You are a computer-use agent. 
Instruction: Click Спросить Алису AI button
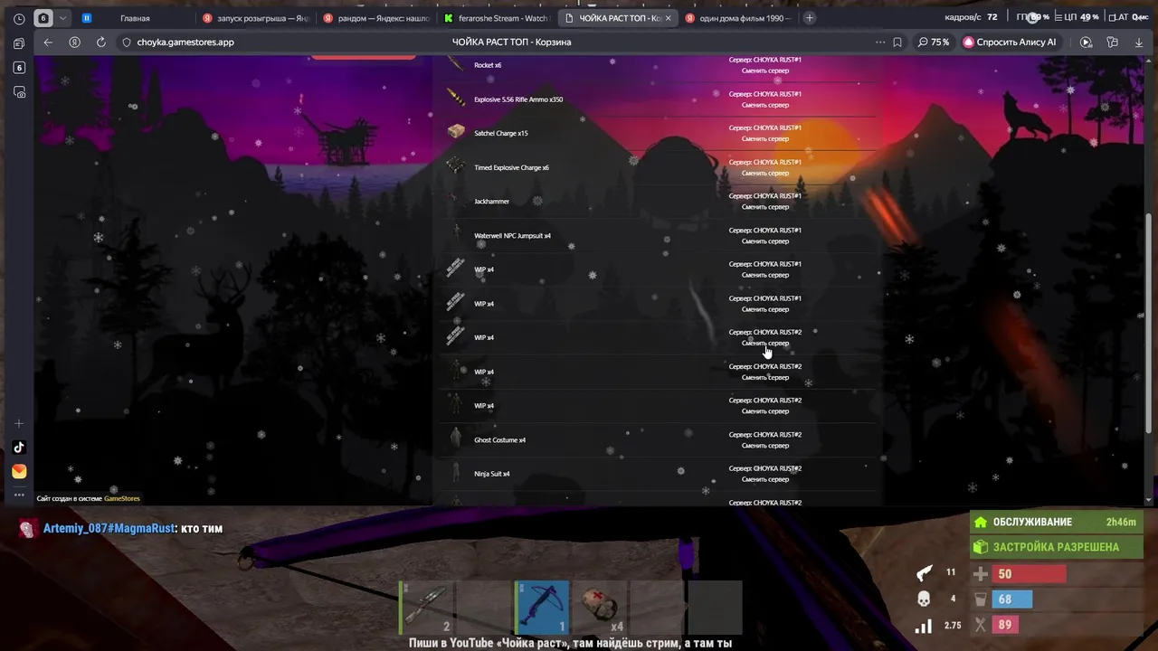(x=1011, y=42)
